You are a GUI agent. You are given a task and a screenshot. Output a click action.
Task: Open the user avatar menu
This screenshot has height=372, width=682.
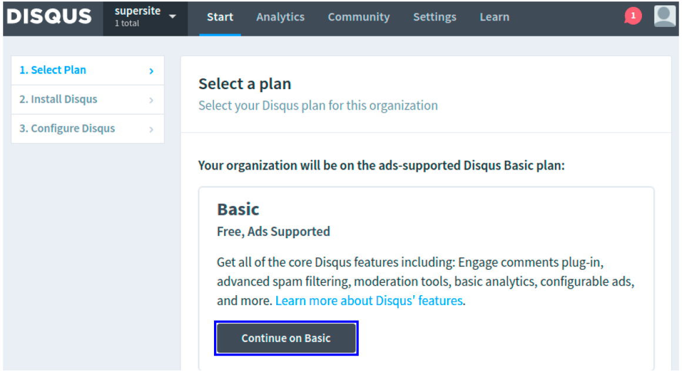[664, 16]
